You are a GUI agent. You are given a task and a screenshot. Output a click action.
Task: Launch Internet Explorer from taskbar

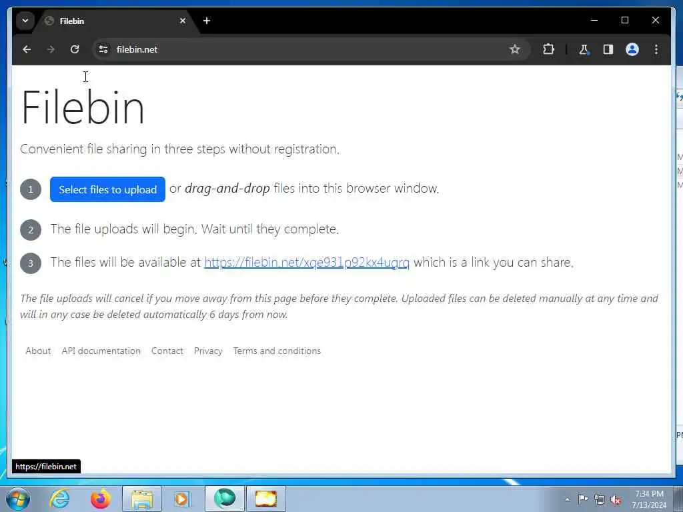coord(59,499)
